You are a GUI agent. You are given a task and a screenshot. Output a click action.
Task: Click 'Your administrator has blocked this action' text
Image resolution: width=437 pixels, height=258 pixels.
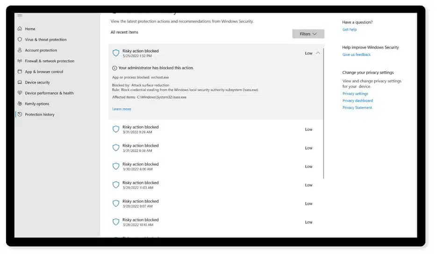tap(156, 68)
